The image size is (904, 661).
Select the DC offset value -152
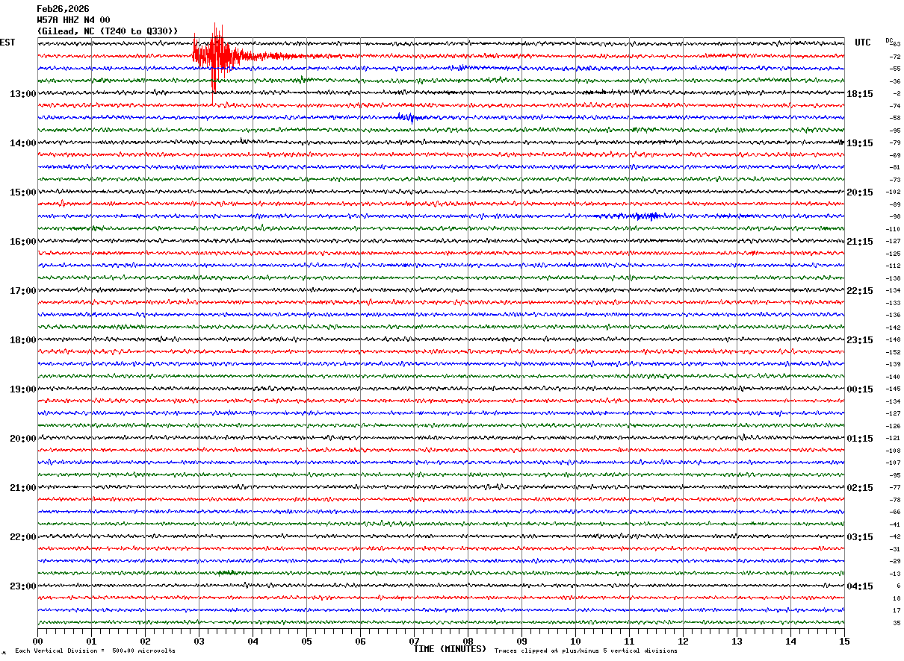894,352
